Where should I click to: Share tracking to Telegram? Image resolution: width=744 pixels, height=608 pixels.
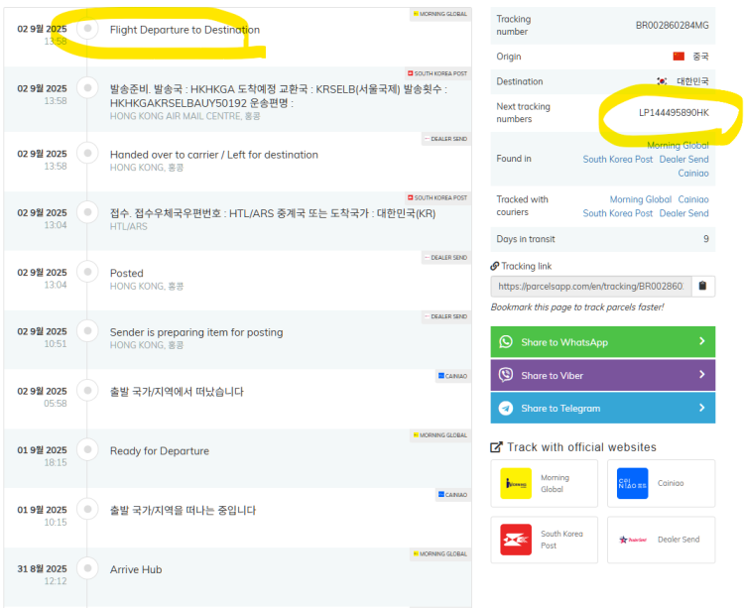click(x=602, y=408)
